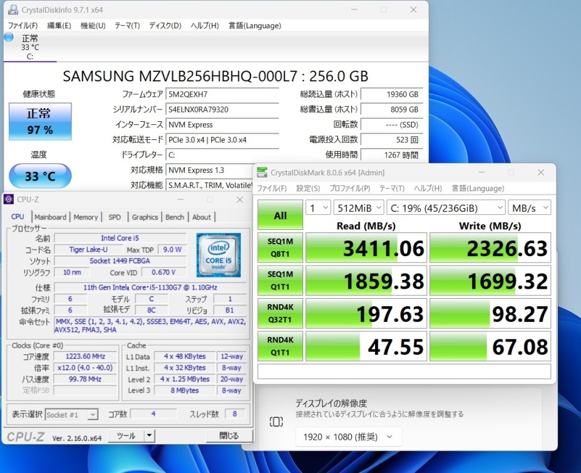The height and width of the screenshot is (473, 581).
Task: Click the 67.08 write result
Action: tap(490, 347)
